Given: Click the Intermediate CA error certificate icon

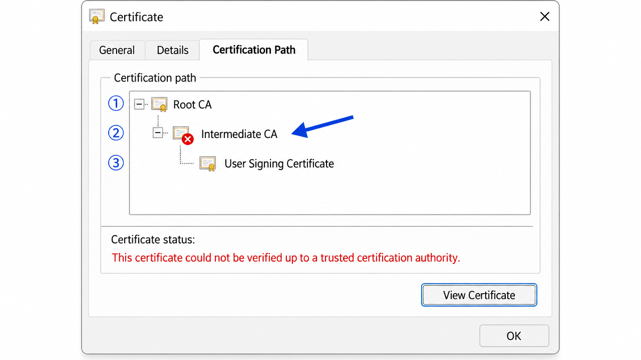Looking at the screenshot, I should [183, 135].
